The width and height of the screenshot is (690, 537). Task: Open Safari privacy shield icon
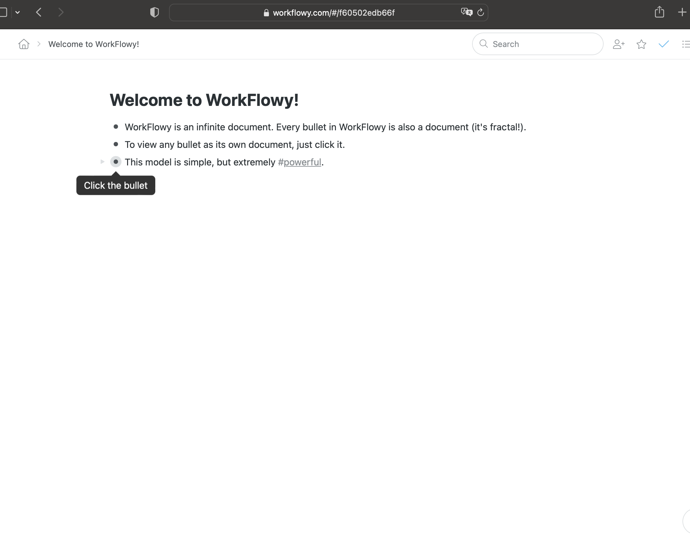click(x=154, y=13)
